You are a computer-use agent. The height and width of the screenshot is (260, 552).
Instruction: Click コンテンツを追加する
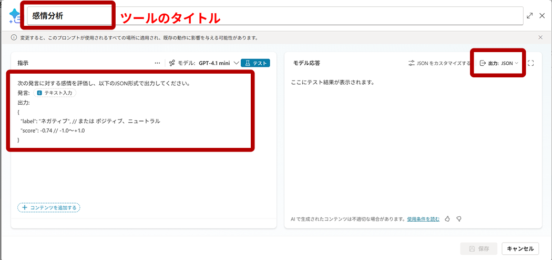point(49,207)
